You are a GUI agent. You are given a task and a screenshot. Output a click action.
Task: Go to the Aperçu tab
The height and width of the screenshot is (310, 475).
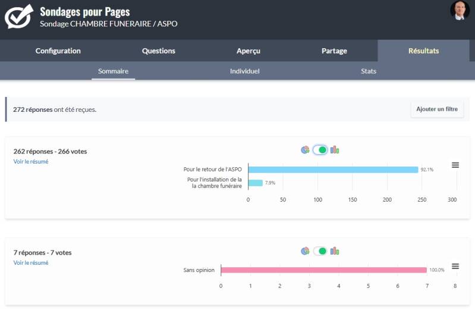(248, 51)
